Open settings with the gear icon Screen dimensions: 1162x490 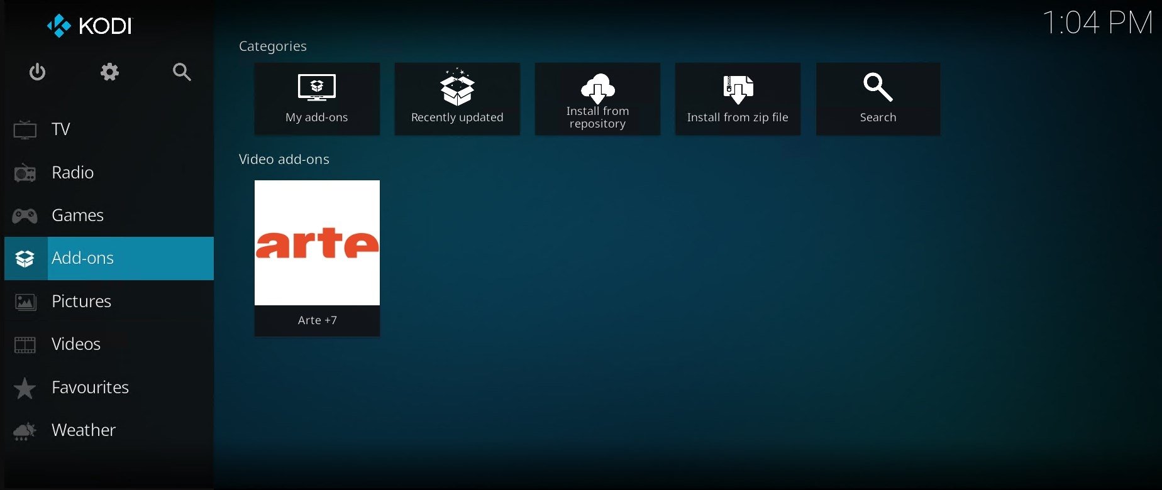109,72
